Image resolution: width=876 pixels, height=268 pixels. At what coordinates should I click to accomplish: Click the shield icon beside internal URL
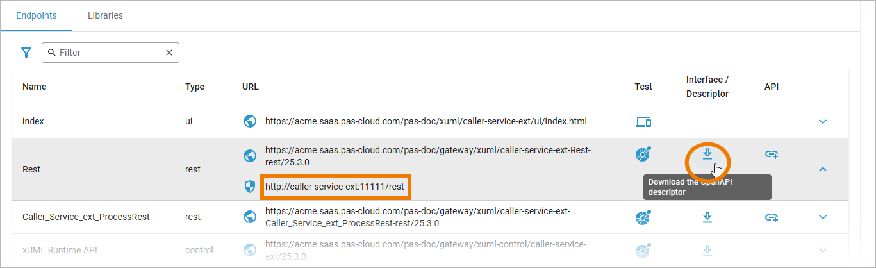point(250,187)
